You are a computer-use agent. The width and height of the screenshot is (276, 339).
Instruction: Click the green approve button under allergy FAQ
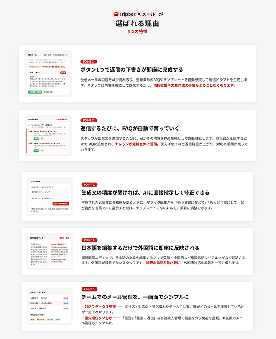[36, 151]
